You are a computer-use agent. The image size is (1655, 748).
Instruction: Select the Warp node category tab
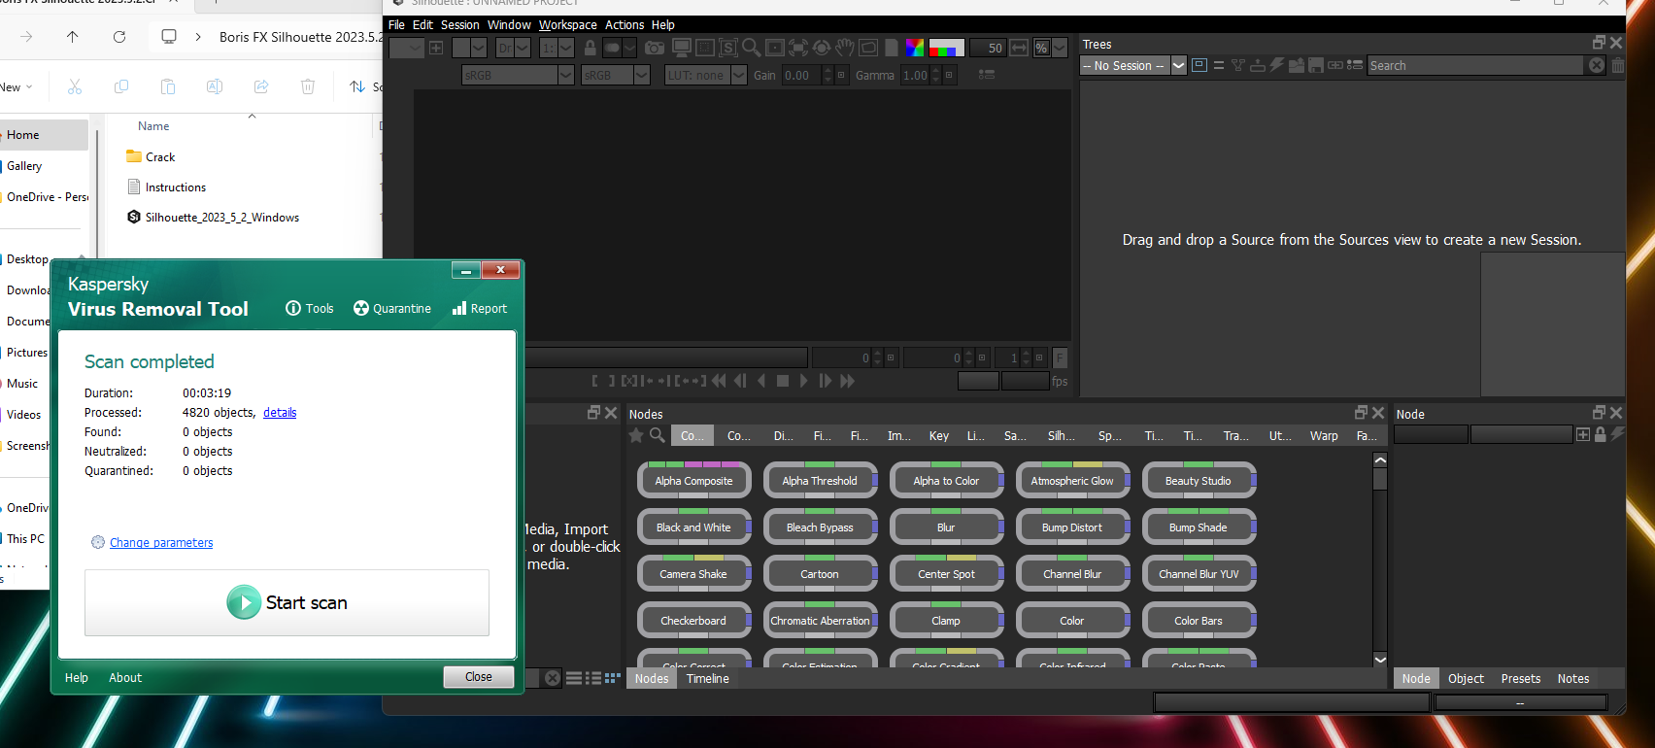point(1324,435)
